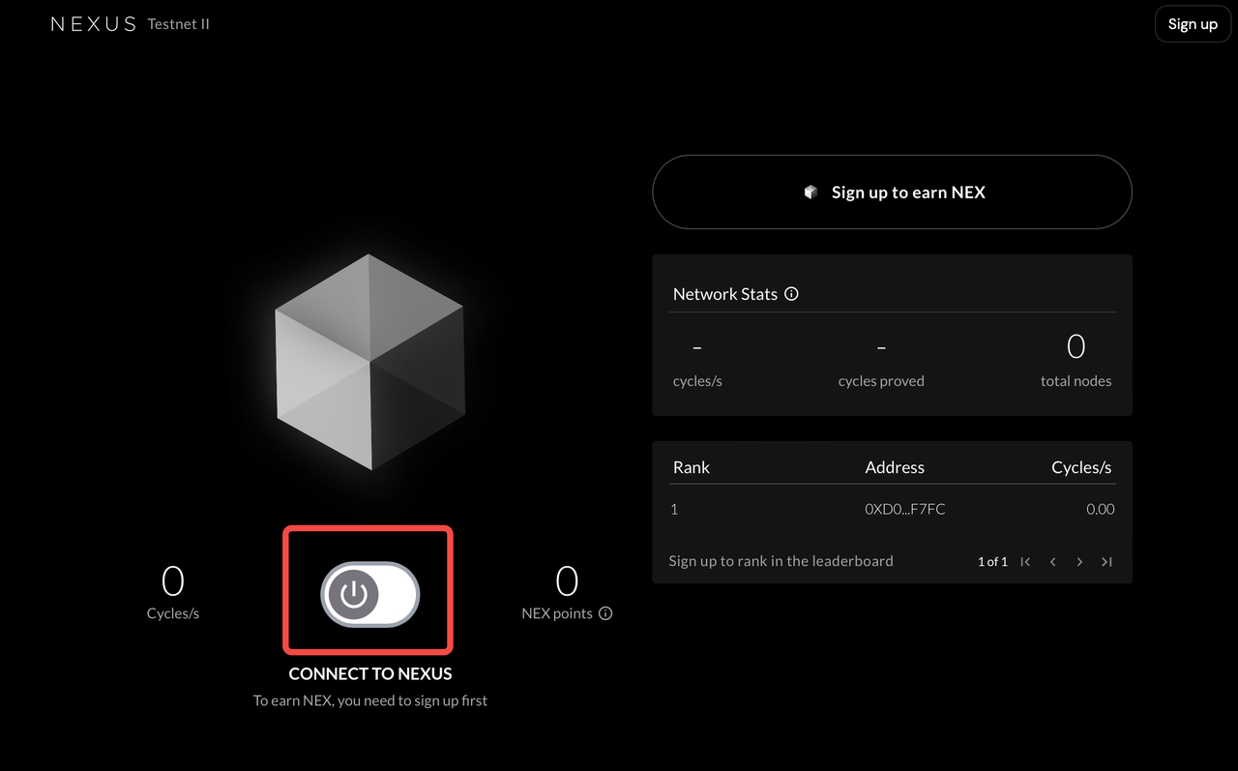1238x771 pixels.
Task: Go to previous leaderboard page
Action: click(x=1052, y=562)
